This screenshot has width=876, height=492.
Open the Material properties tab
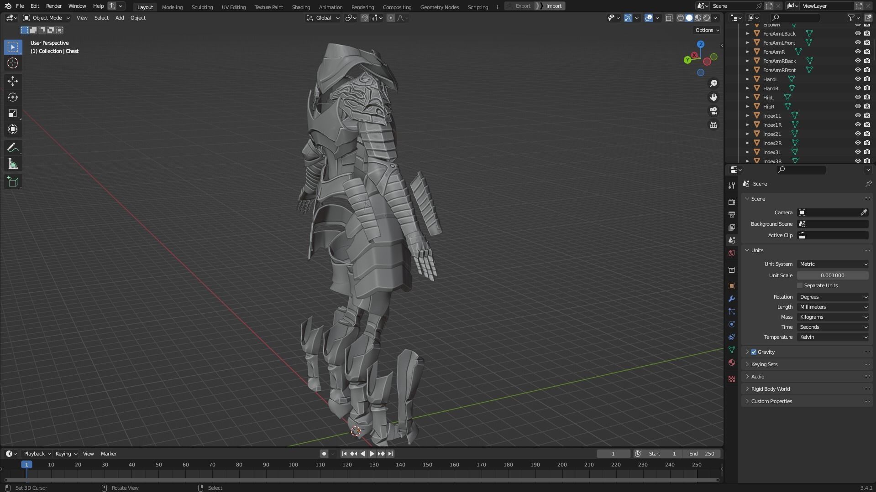click(x=732, y=363)
